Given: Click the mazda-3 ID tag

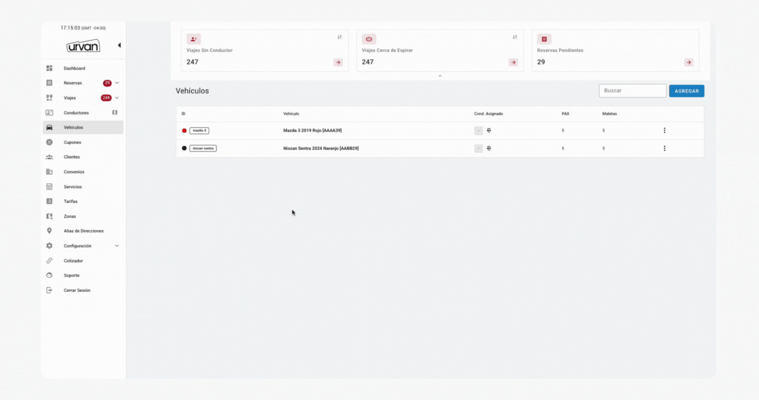Looking at the screenshot, I should click(199, 130).
